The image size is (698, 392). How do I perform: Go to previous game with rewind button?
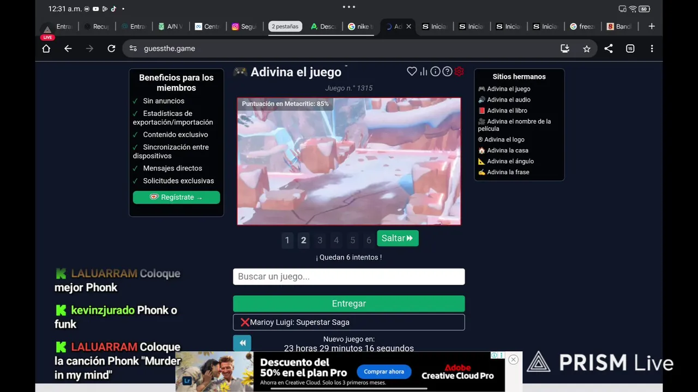click(242, 343)
